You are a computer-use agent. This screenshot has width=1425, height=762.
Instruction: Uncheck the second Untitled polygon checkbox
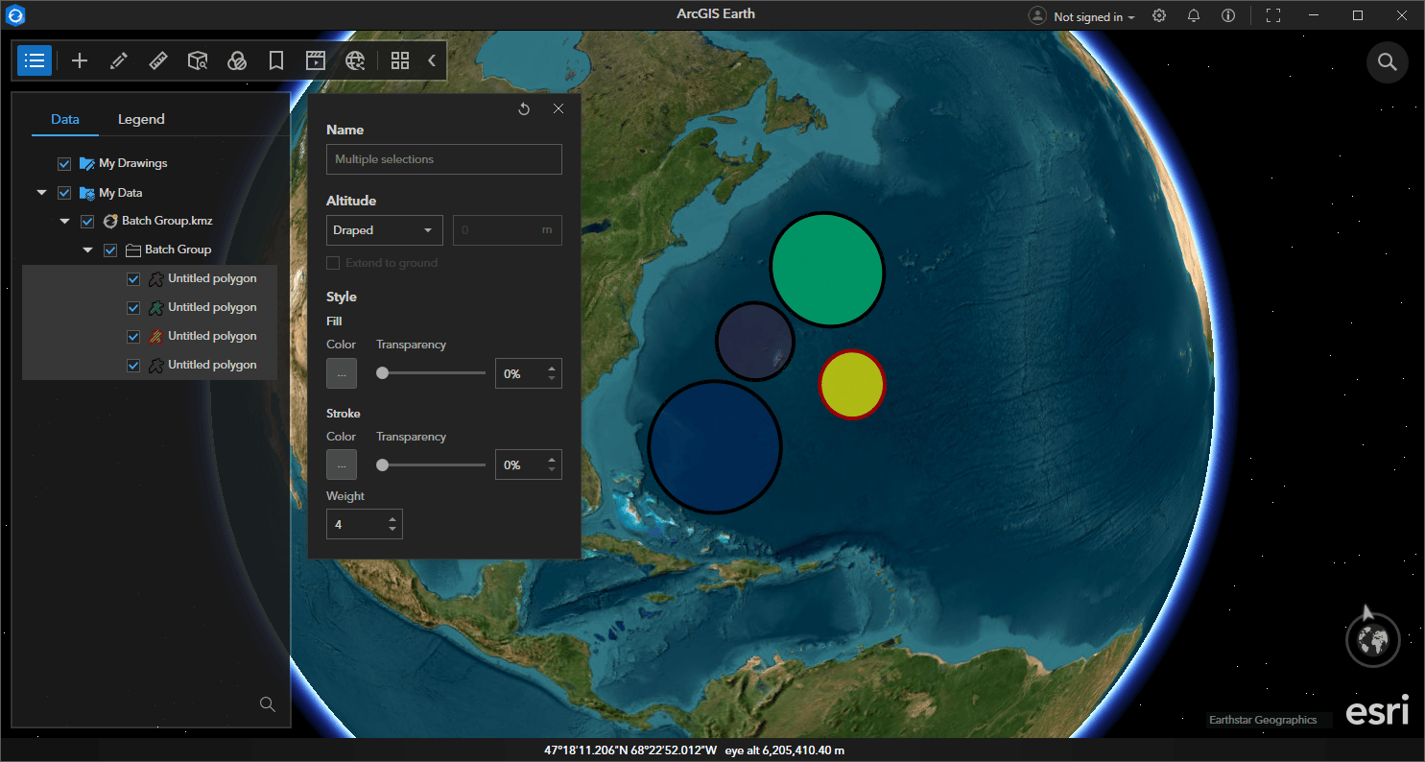click(x=133, y=307)
